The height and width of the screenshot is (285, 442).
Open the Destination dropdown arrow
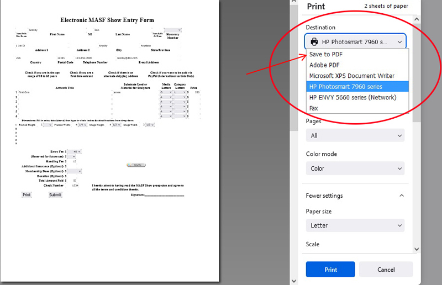[399, 41]
